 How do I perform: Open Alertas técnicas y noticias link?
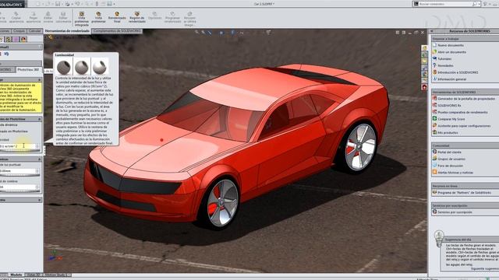(x=455, y=173)
